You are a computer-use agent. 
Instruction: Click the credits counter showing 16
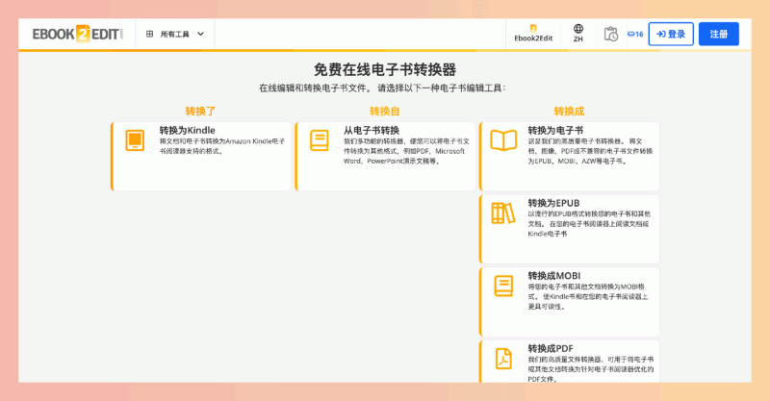[635, 34]
